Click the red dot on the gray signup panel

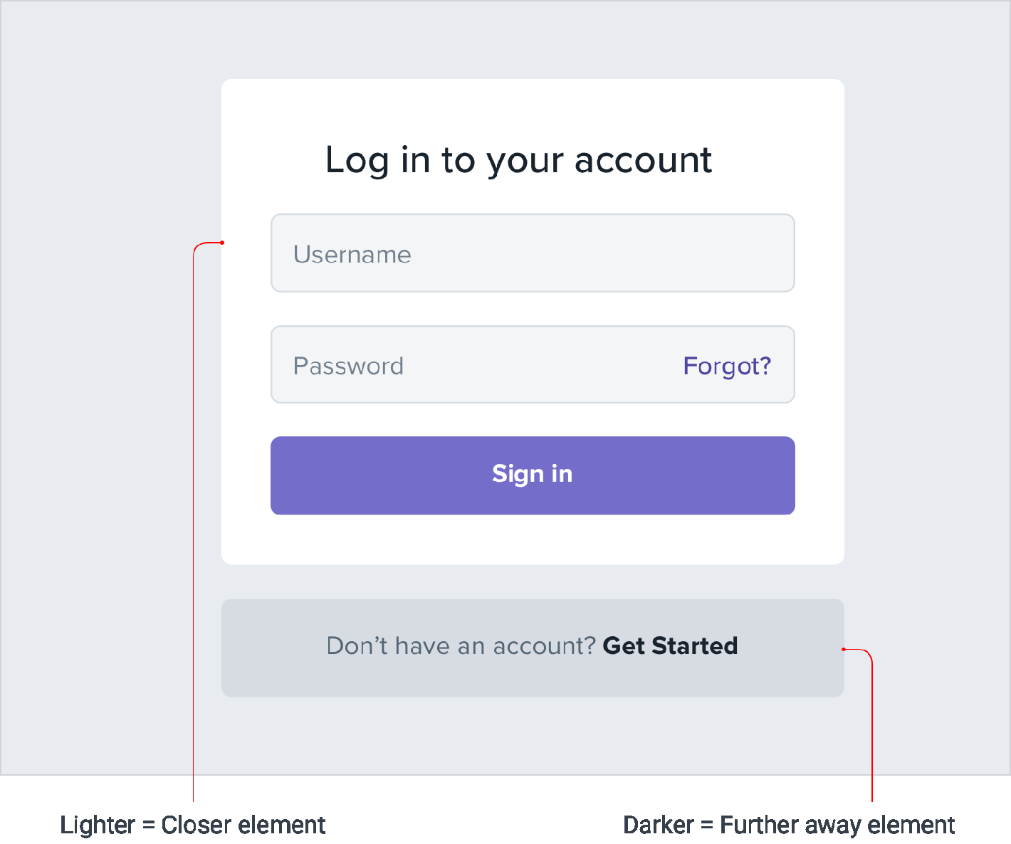click(x=844, y=649)
